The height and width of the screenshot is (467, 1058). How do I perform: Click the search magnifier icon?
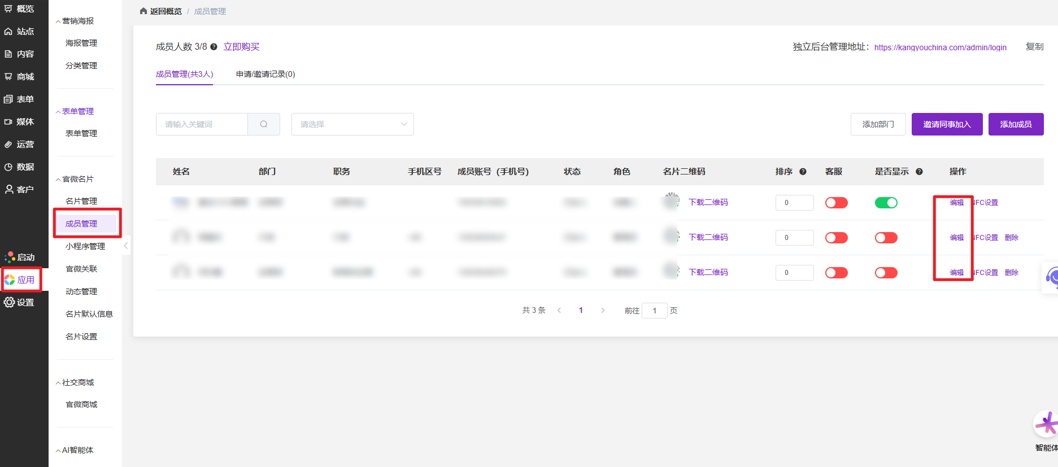264,124
